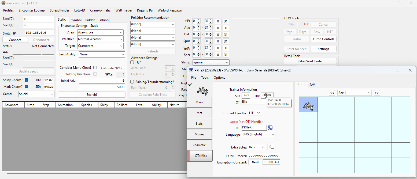This screenshot has width=417, height=179.
Task: Enable the Fly? checkbox
Action: (x=132, y=62)
